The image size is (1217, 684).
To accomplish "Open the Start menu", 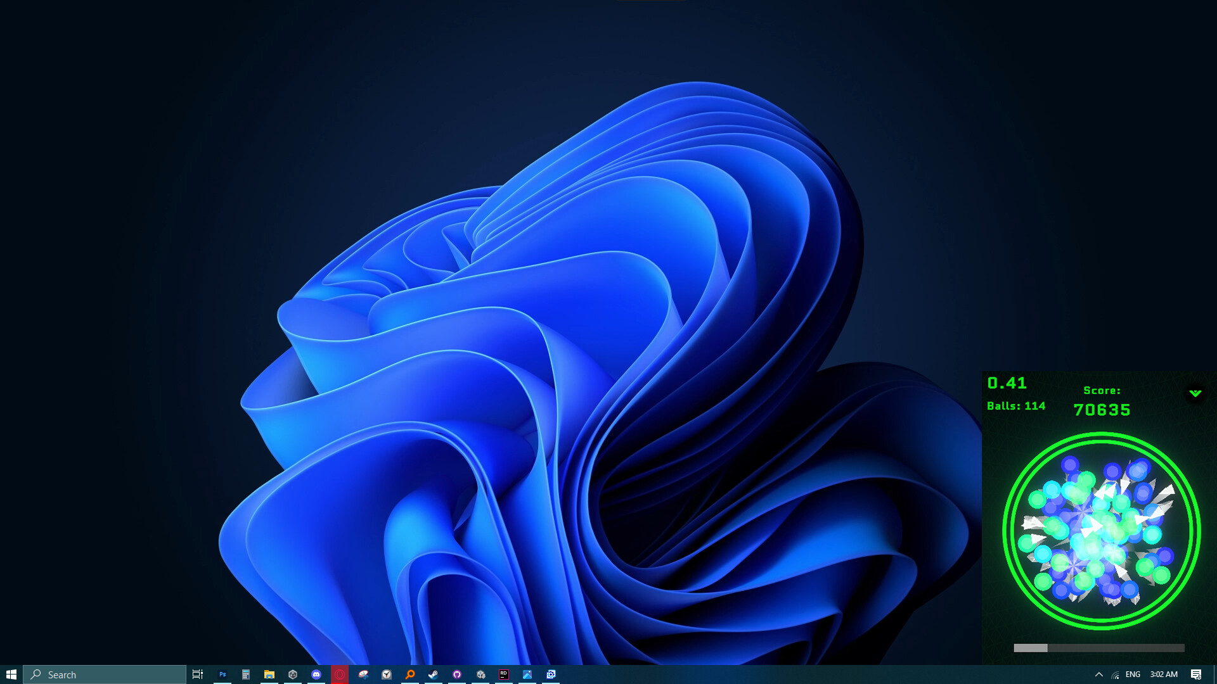I will pyautogui.click(x=10, y=674).
